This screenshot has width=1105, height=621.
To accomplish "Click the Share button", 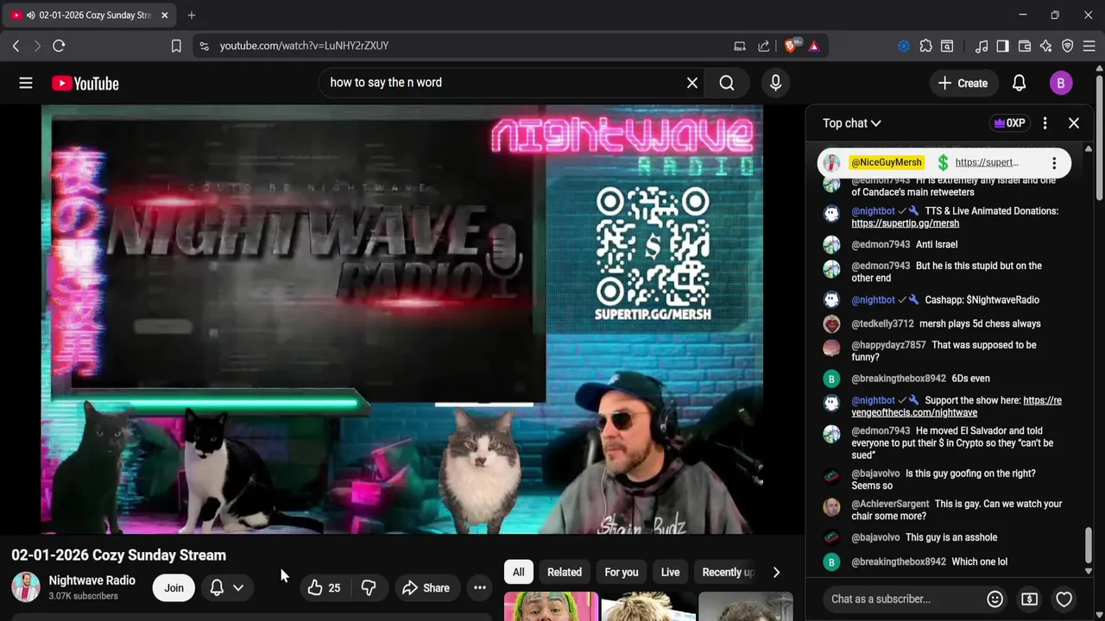I will [x=426, y=588].
